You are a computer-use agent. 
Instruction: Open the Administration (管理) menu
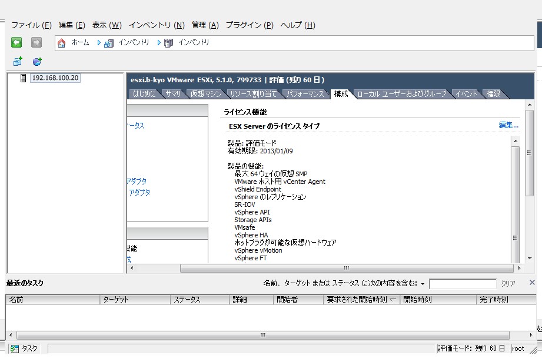(205, 25)
